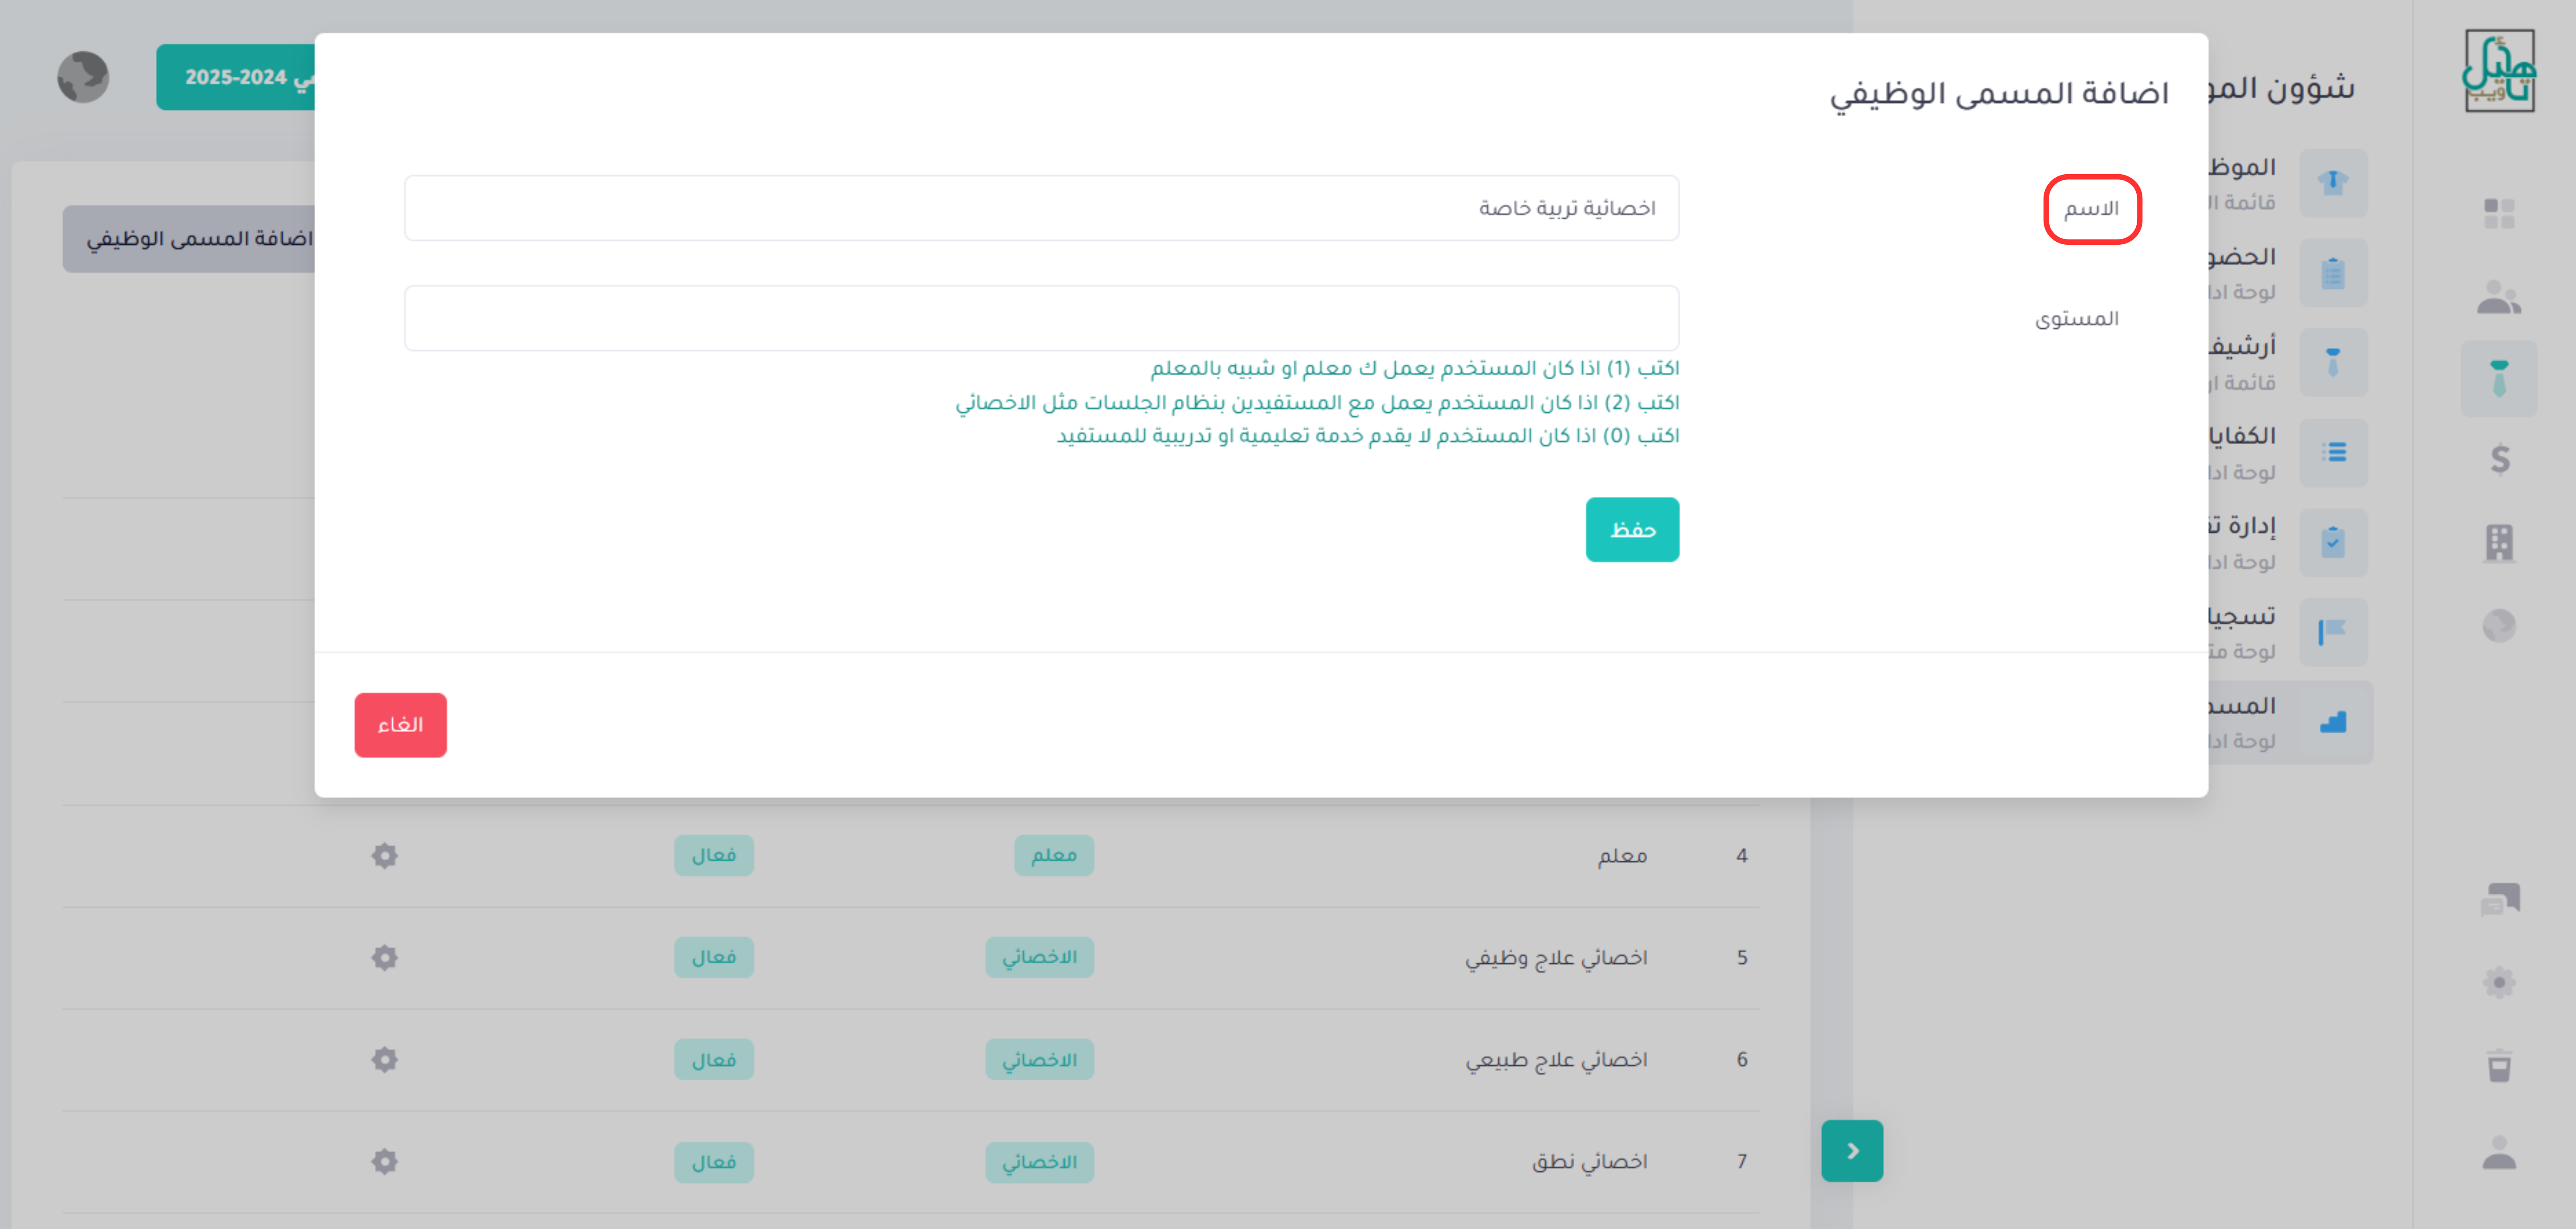This screenshot has width=2576, height=1229.
Task: Click the 2025-2024 academic year button
Action: coord(236,77)
